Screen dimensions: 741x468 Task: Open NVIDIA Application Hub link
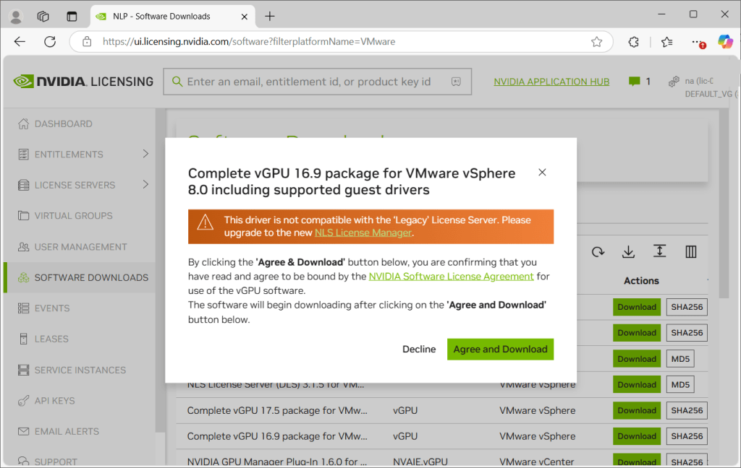click(551, 82)
